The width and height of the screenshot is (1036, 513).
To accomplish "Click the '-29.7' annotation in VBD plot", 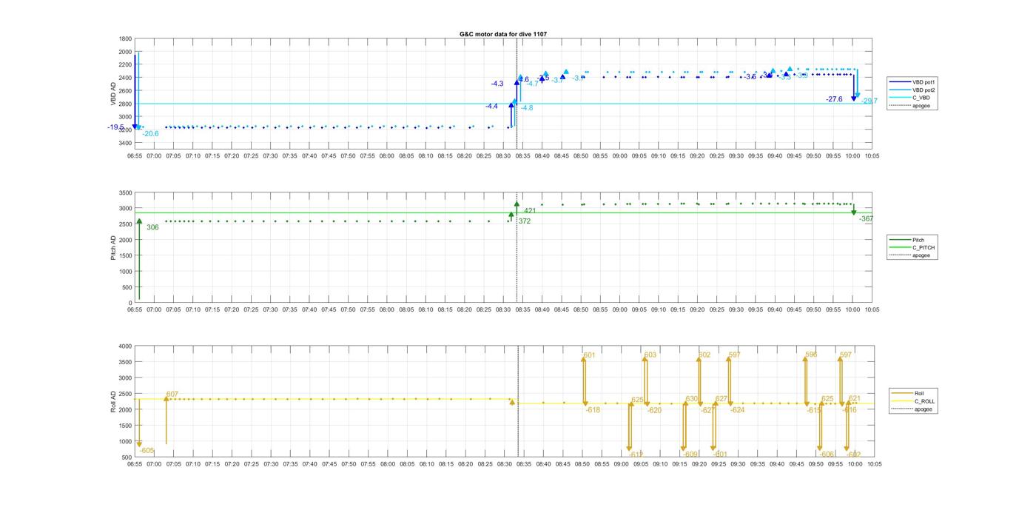I will pyautogui.click(x=869, y=101).
